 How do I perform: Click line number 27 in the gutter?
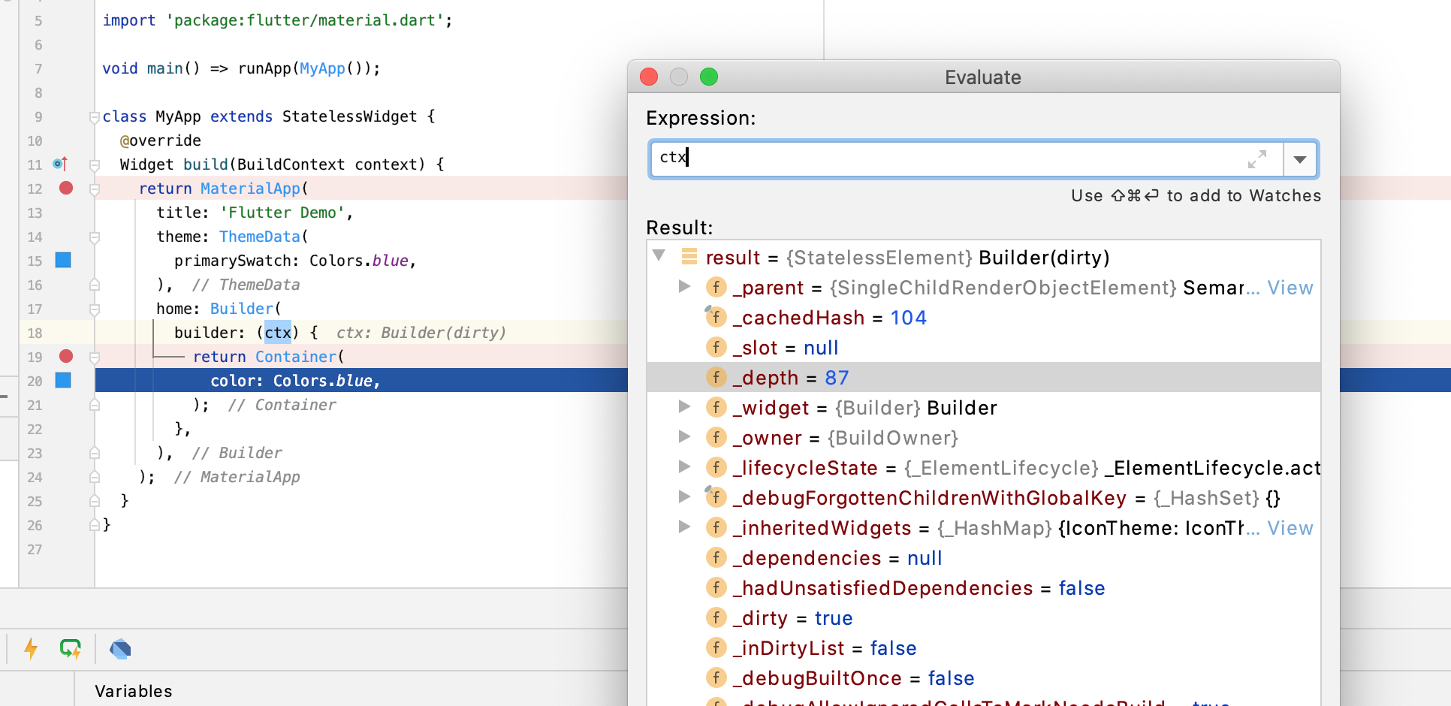click(35, 549)
